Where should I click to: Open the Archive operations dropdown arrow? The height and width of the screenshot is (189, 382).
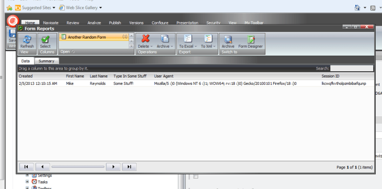pos(172,47)
